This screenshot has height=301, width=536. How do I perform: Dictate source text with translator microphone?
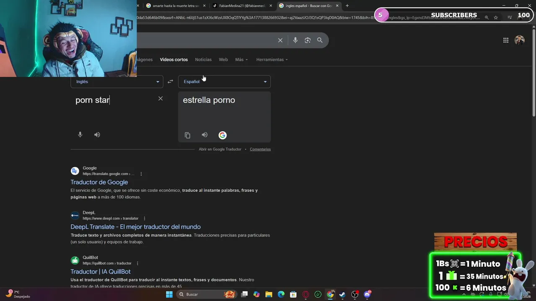click(x=80, y=135)
